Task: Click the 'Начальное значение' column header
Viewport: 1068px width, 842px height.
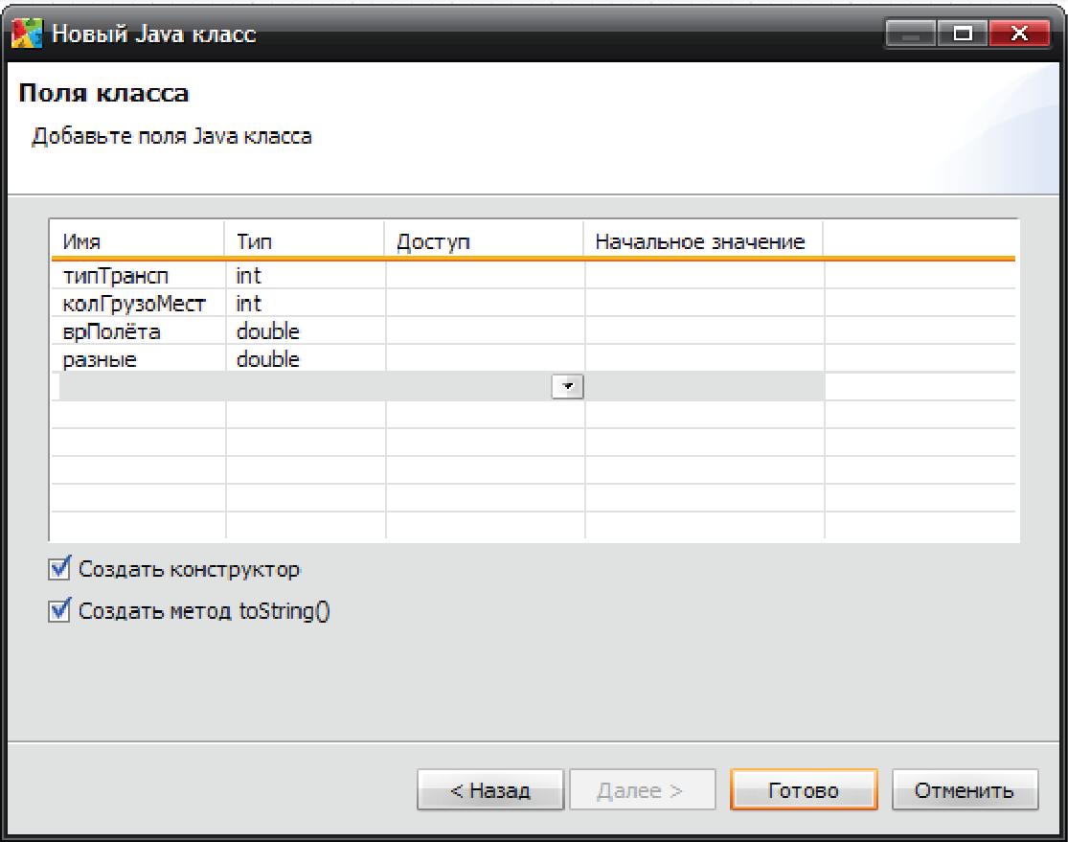Action: pos(704,241)
